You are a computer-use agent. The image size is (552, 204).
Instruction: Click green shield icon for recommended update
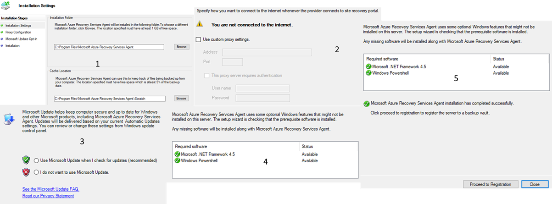coord(26,160)
